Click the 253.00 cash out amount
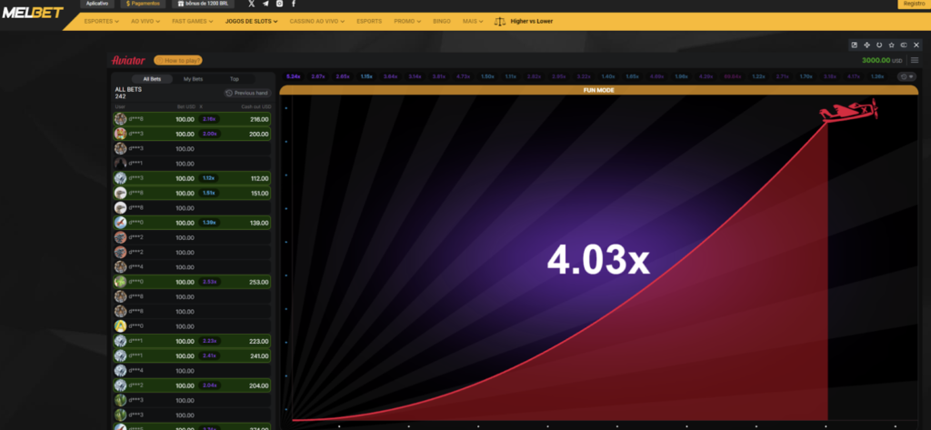Screen dimensions: 931x430 pos(259,282)
